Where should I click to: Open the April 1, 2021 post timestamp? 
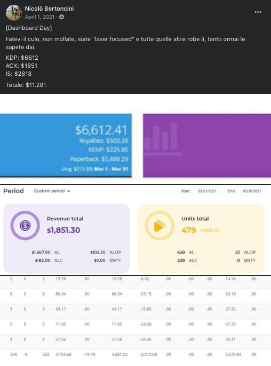[x=39, y=17]
